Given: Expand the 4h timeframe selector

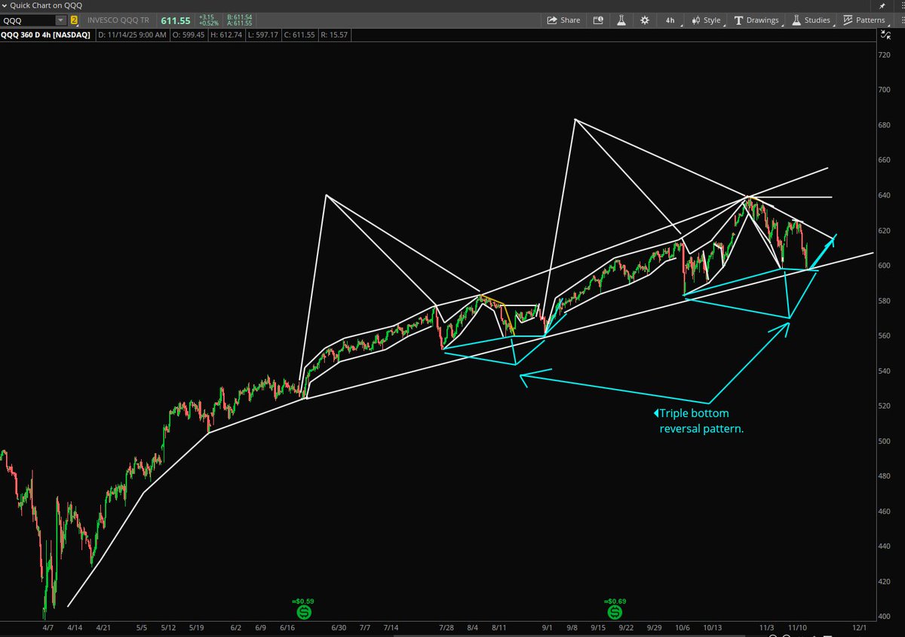Looking at the screenshot, I should (670, 20).
